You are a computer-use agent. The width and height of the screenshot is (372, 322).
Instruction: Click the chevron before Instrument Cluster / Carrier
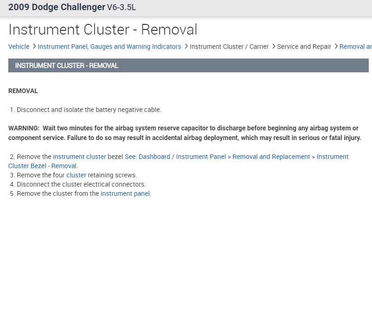click(186, 47)
